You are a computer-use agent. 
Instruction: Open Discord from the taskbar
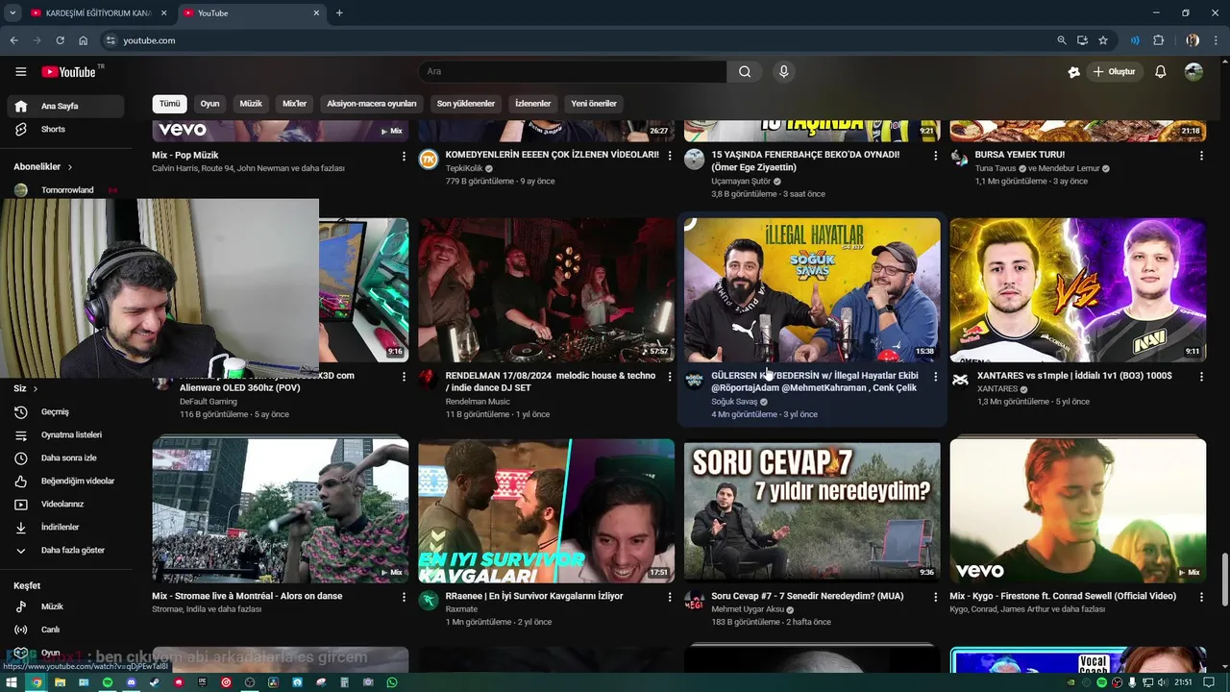coord(131,682)
